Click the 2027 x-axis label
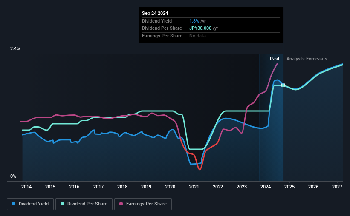This screenshot has width=350, height=216. click(337, 187)
